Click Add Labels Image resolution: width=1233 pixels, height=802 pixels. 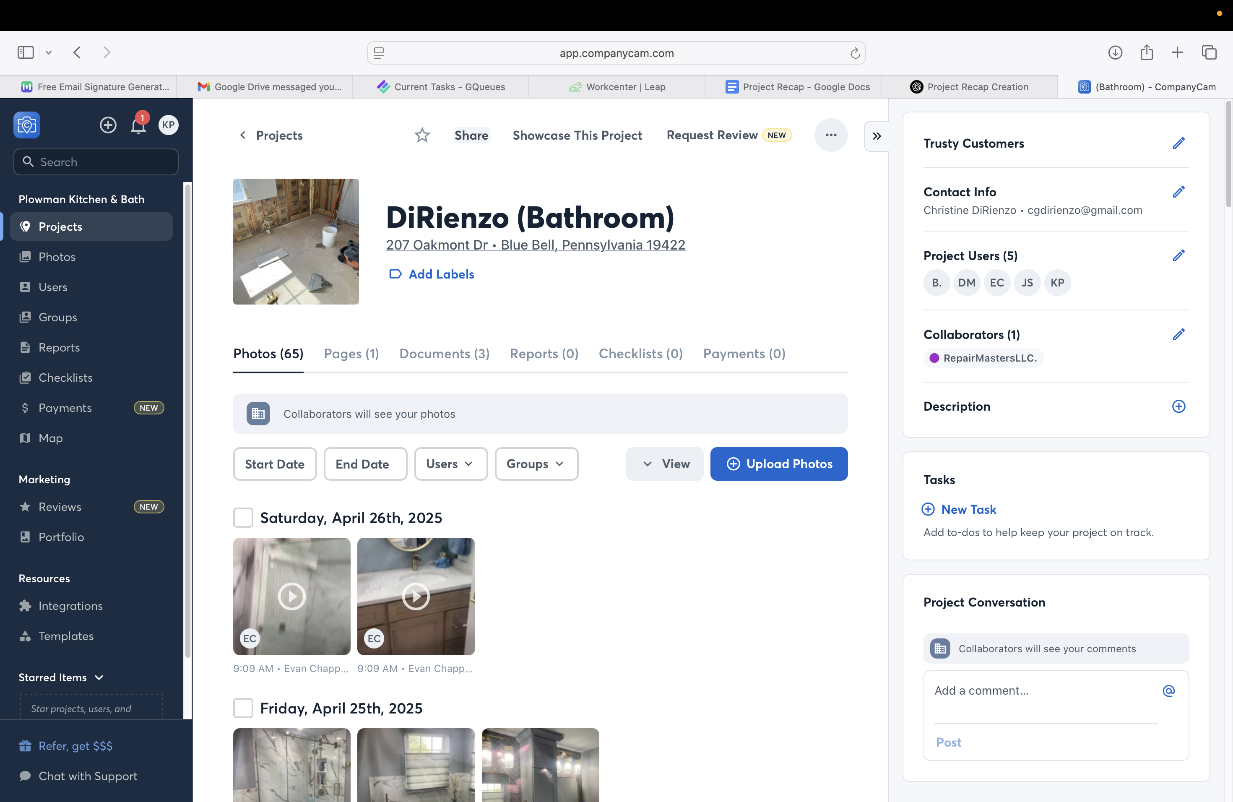click(x=432, y=274)
